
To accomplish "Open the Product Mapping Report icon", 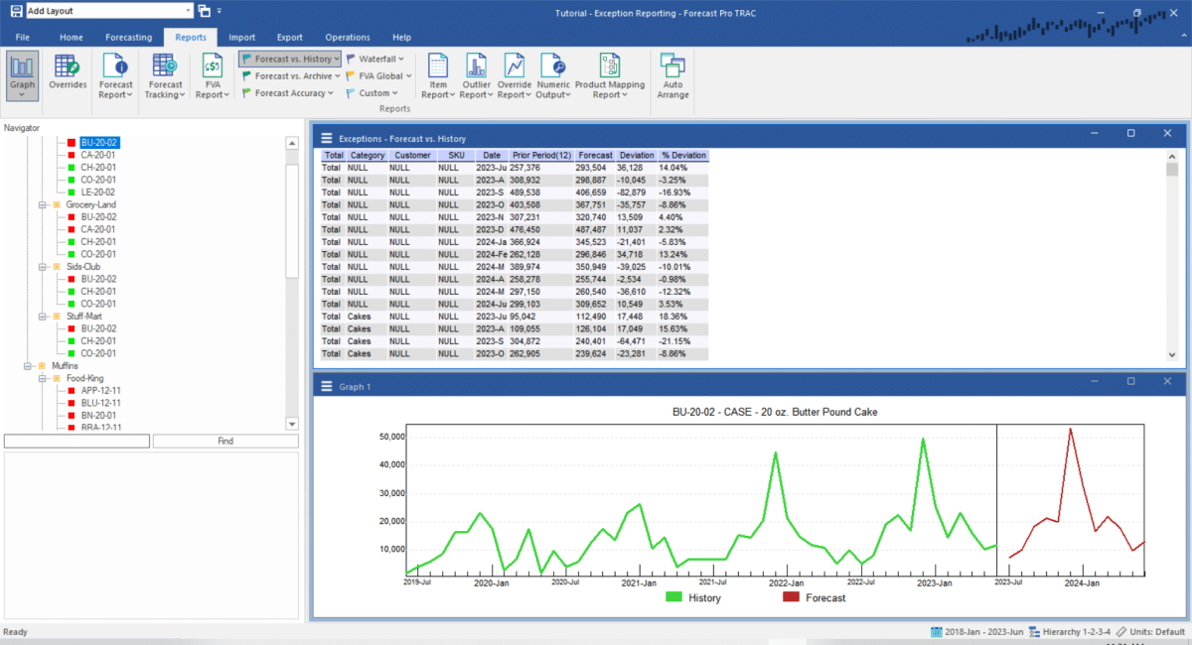I will pyautogui.click(x=610, y=66).
